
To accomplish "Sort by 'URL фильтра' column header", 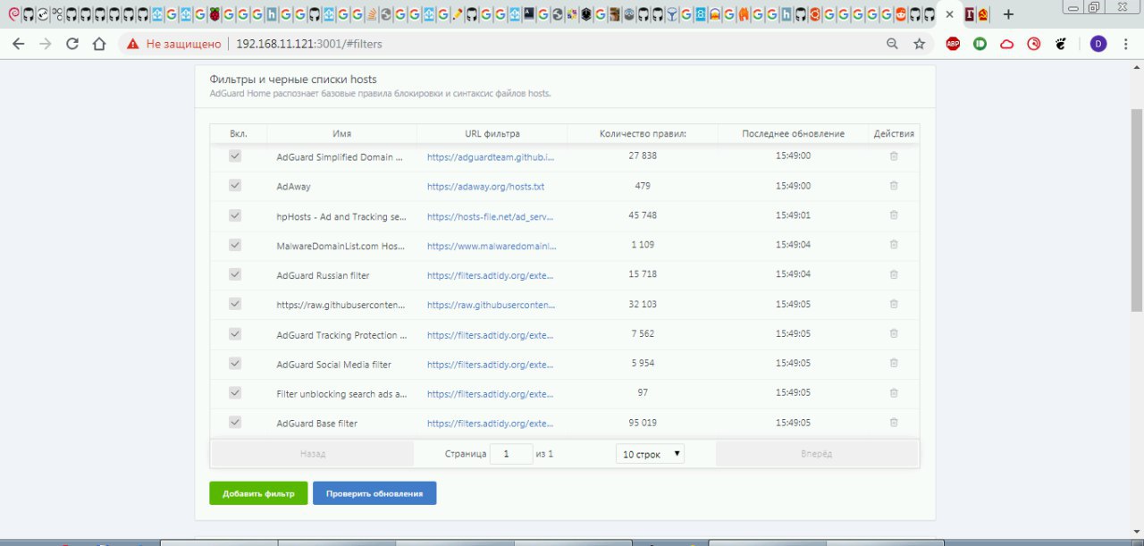I will pos(492,134).
